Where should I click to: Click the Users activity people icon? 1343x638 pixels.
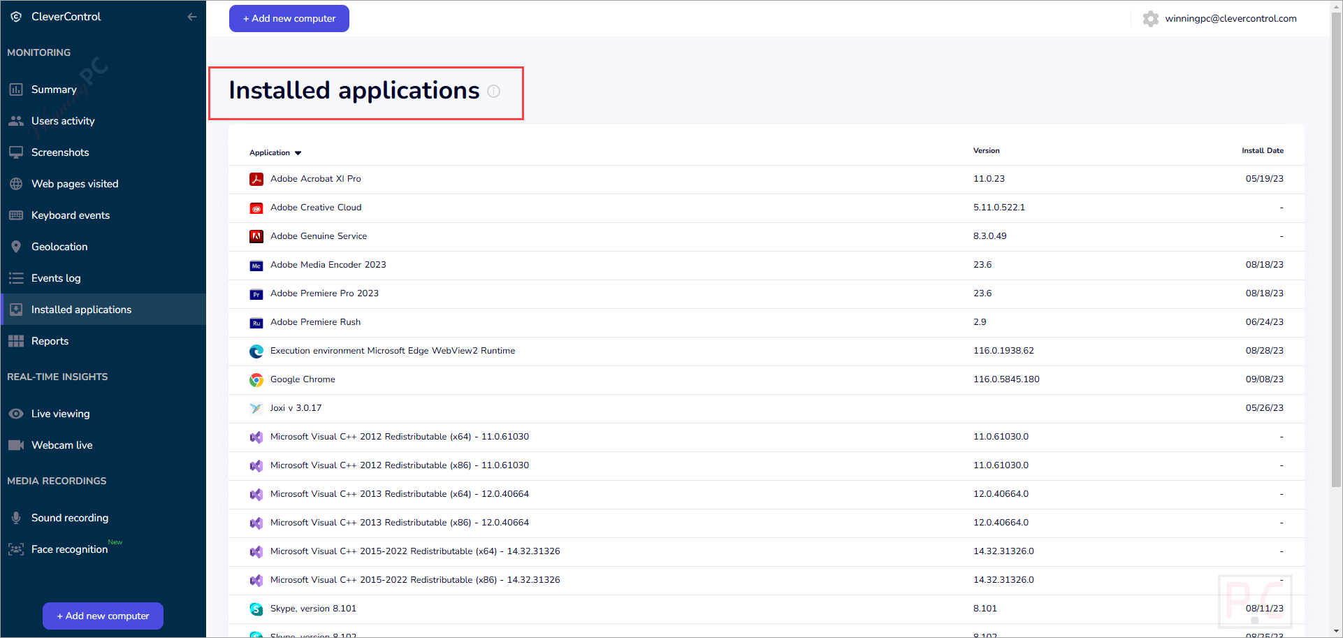click(x=16, y=121)
